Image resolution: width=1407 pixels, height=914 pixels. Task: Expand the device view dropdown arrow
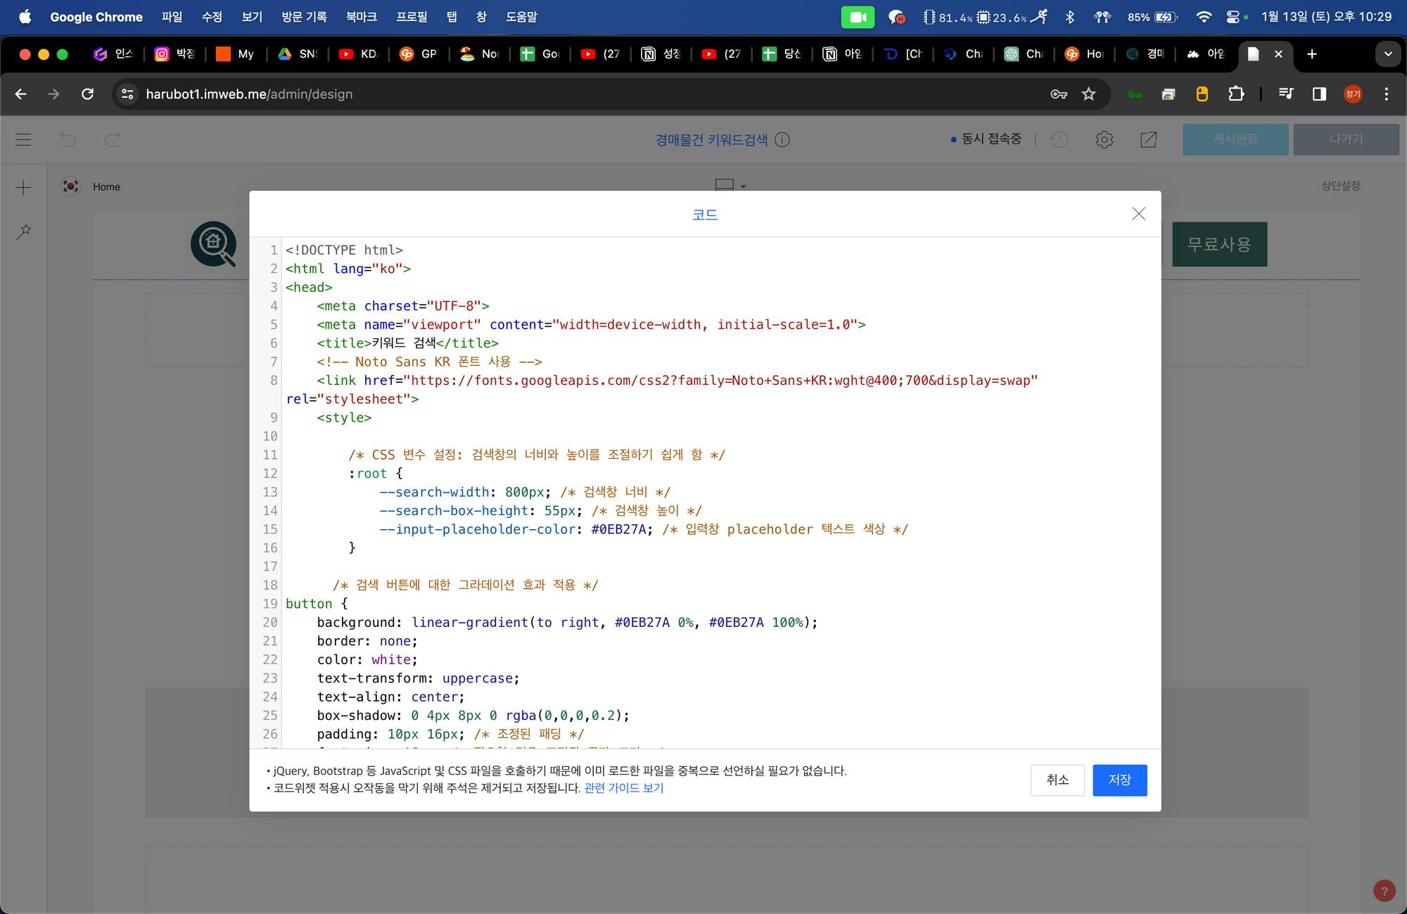coord(743,186)
